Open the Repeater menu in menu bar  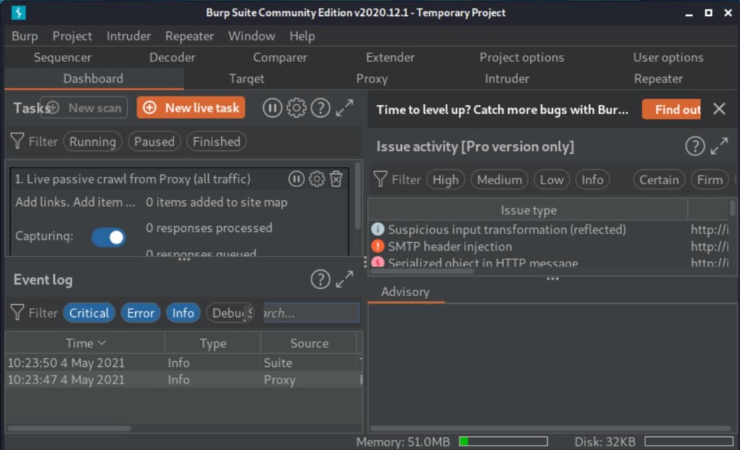coord(189,36)
